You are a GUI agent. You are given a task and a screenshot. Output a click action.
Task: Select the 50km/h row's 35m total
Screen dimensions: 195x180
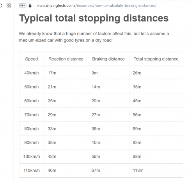pos(156,87)
